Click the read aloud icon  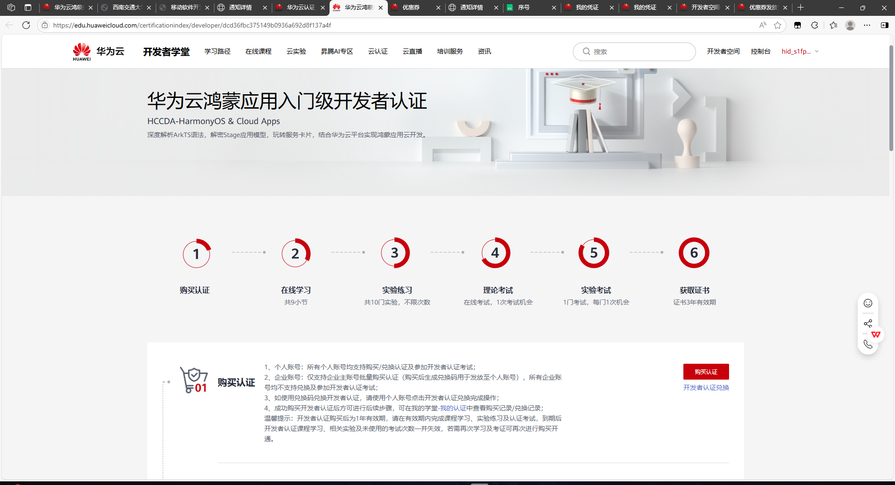763,25
